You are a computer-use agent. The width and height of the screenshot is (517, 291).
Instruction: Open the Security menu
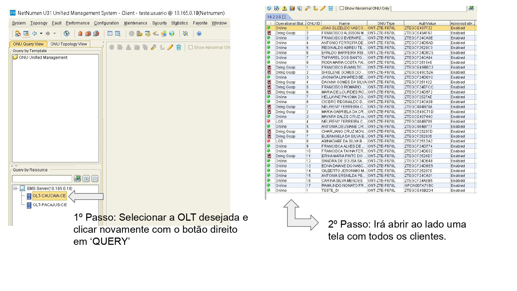click(160, 23)
